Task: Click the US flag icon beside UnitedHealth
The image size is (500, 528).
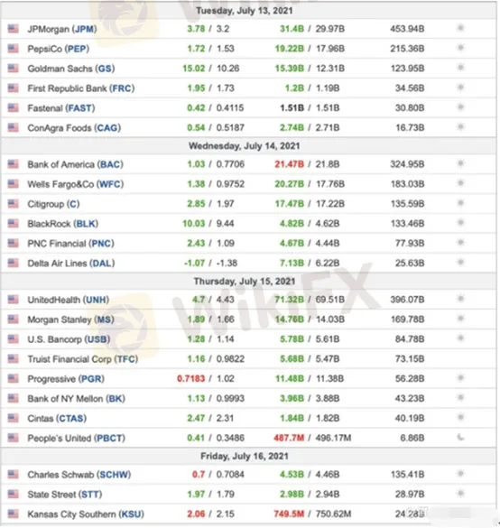Action: pos(14,300)
